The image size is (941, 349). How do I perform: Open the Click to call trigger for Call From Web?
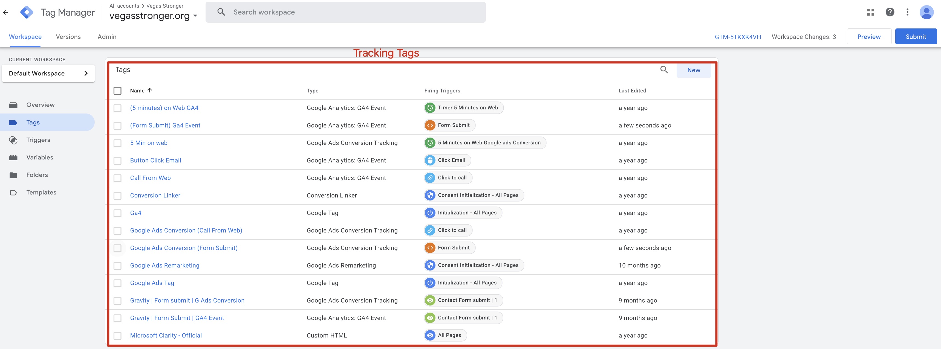(448, 178)
